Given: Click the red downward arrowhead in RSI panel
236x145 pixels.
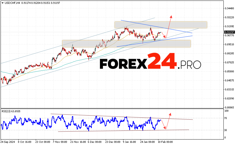Looking at the screenshot, I should click(165, 128).
